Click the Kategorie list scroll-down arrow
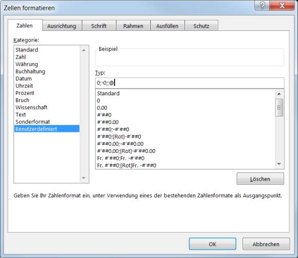This screenshot has width=298, height=258. pyautogui.click(x=84, y=178)
